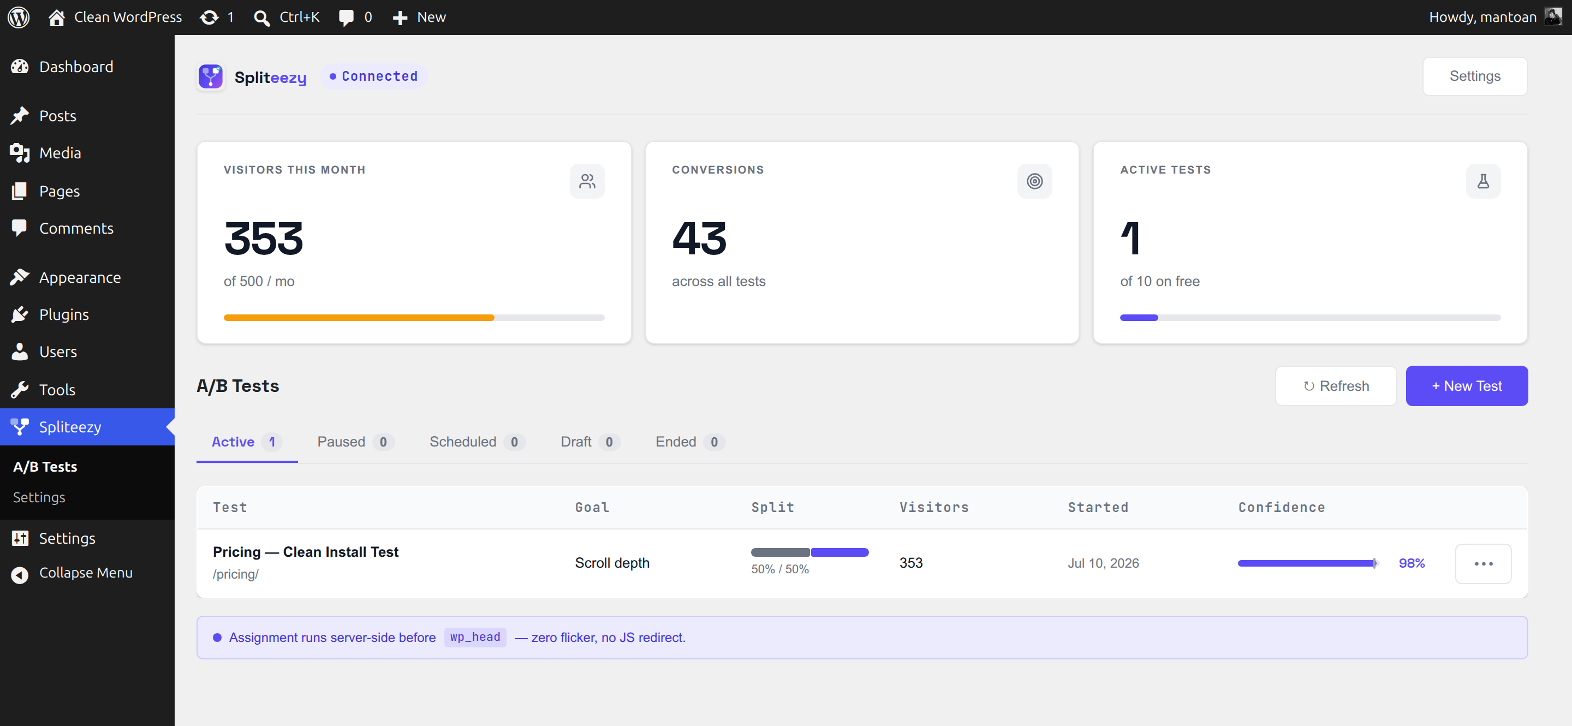Click the Ctrl+K search shortcut
Image resolution: width=1572 pixels, height=726 pixels.
287,17
